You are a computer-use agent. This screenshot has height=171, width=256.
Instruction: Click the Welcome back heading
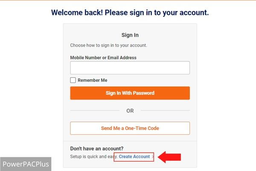click(x=130, y=12)
